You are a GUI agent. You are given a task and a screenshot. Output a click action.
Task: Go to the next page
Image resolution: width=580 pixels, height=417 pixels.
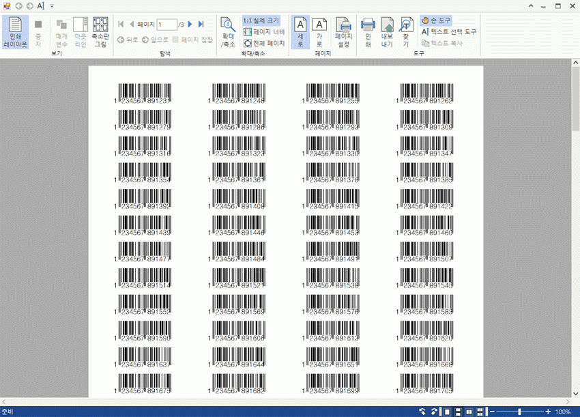(190, 25)
